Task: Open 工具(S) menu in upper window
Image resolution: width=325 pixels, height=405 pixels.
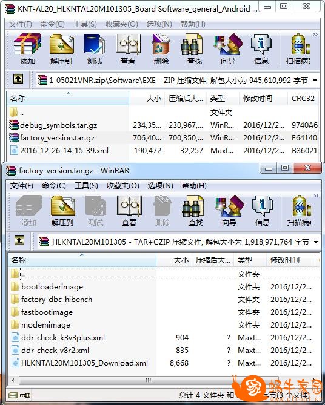Action: click(85, 24)
